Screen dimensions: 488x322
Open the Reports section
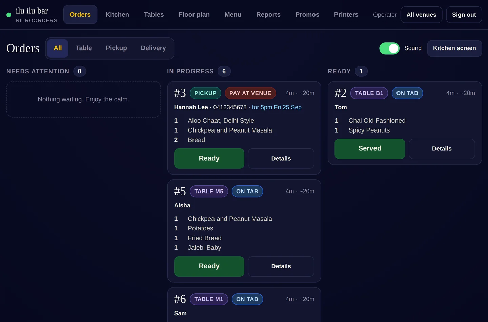268,15
